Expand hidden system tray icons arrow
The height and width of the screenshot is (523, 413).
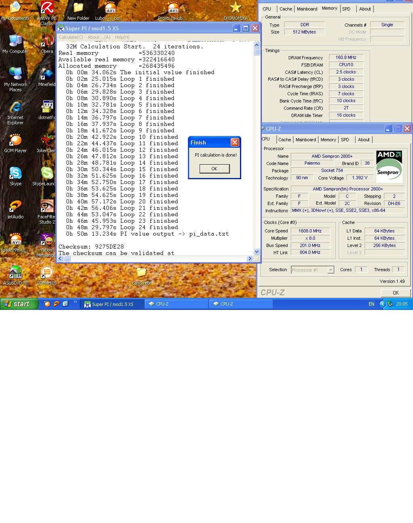click(383, 304)
